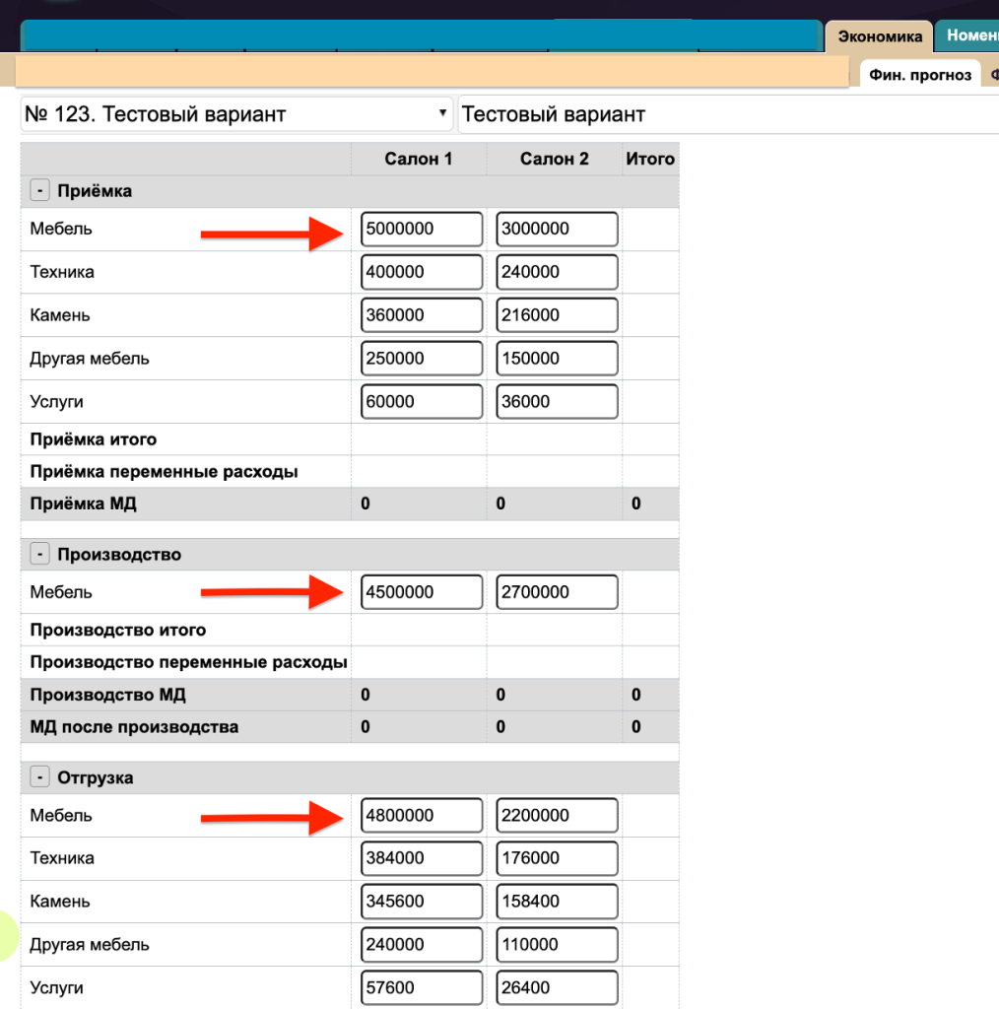Edit Производство Мебель value for Салон 2
Screen dimensions: 999x1009
pos(557,592)
